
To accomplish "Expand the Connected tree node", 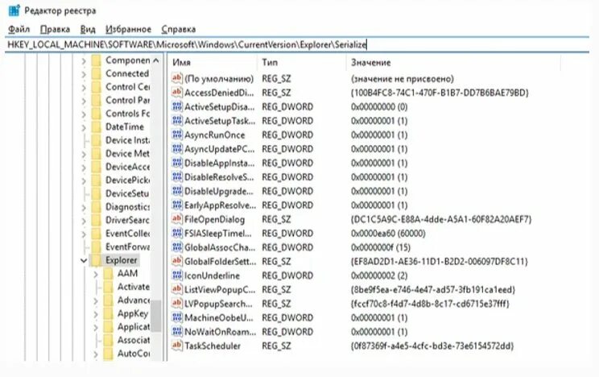I will coord(84,74).
